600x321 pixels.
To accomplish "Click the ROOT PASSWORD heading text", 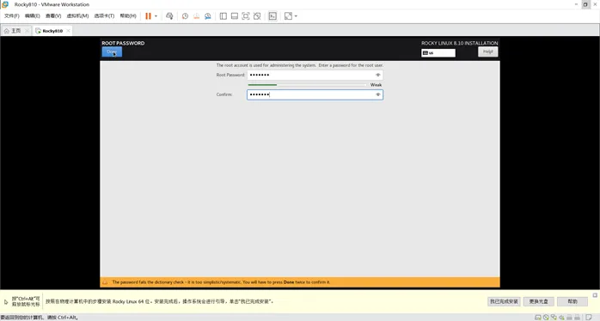I will (x=123, y=43).
